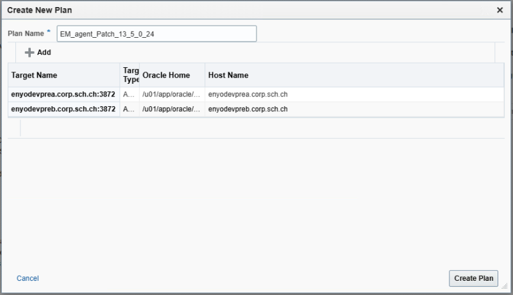The width and height of the screenshot is (513, 295).
Task: Click into the Plan Name text field
Action: coord(156,34)
